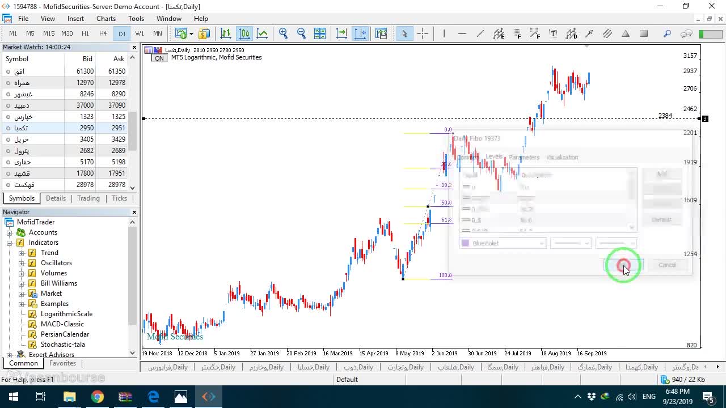Screen dimensions: 726x408
Task: Open the chart templates icon
Action: (381, 33)
